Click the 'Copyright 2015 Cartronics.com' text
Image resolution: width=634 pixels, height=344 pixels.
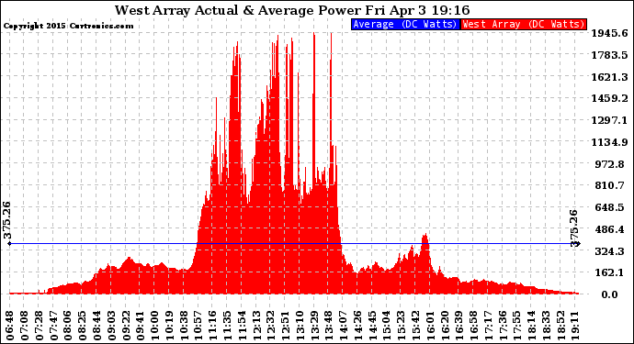tap(68, 26)
